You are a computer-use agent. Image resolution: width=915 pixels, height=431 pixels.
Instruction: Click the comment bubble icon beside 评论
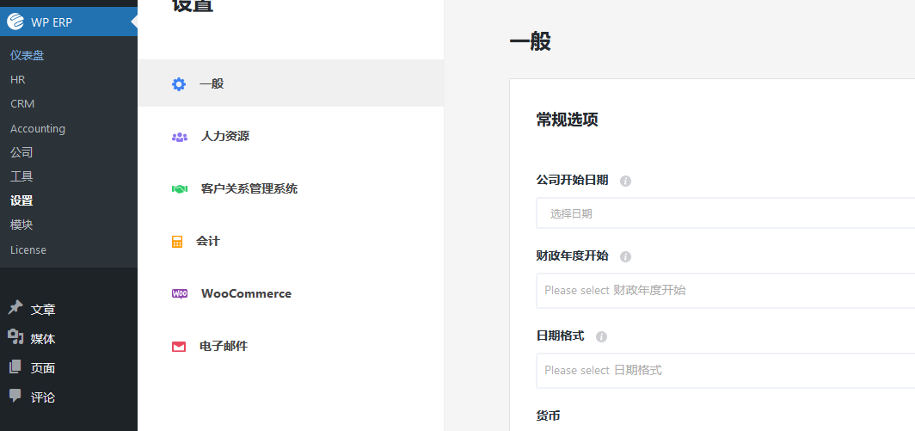15,396
